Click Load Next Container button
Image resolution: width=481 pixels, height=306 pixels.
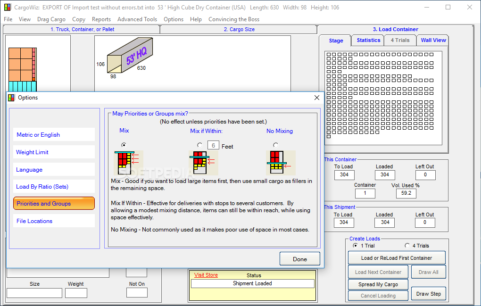[378, 272]
